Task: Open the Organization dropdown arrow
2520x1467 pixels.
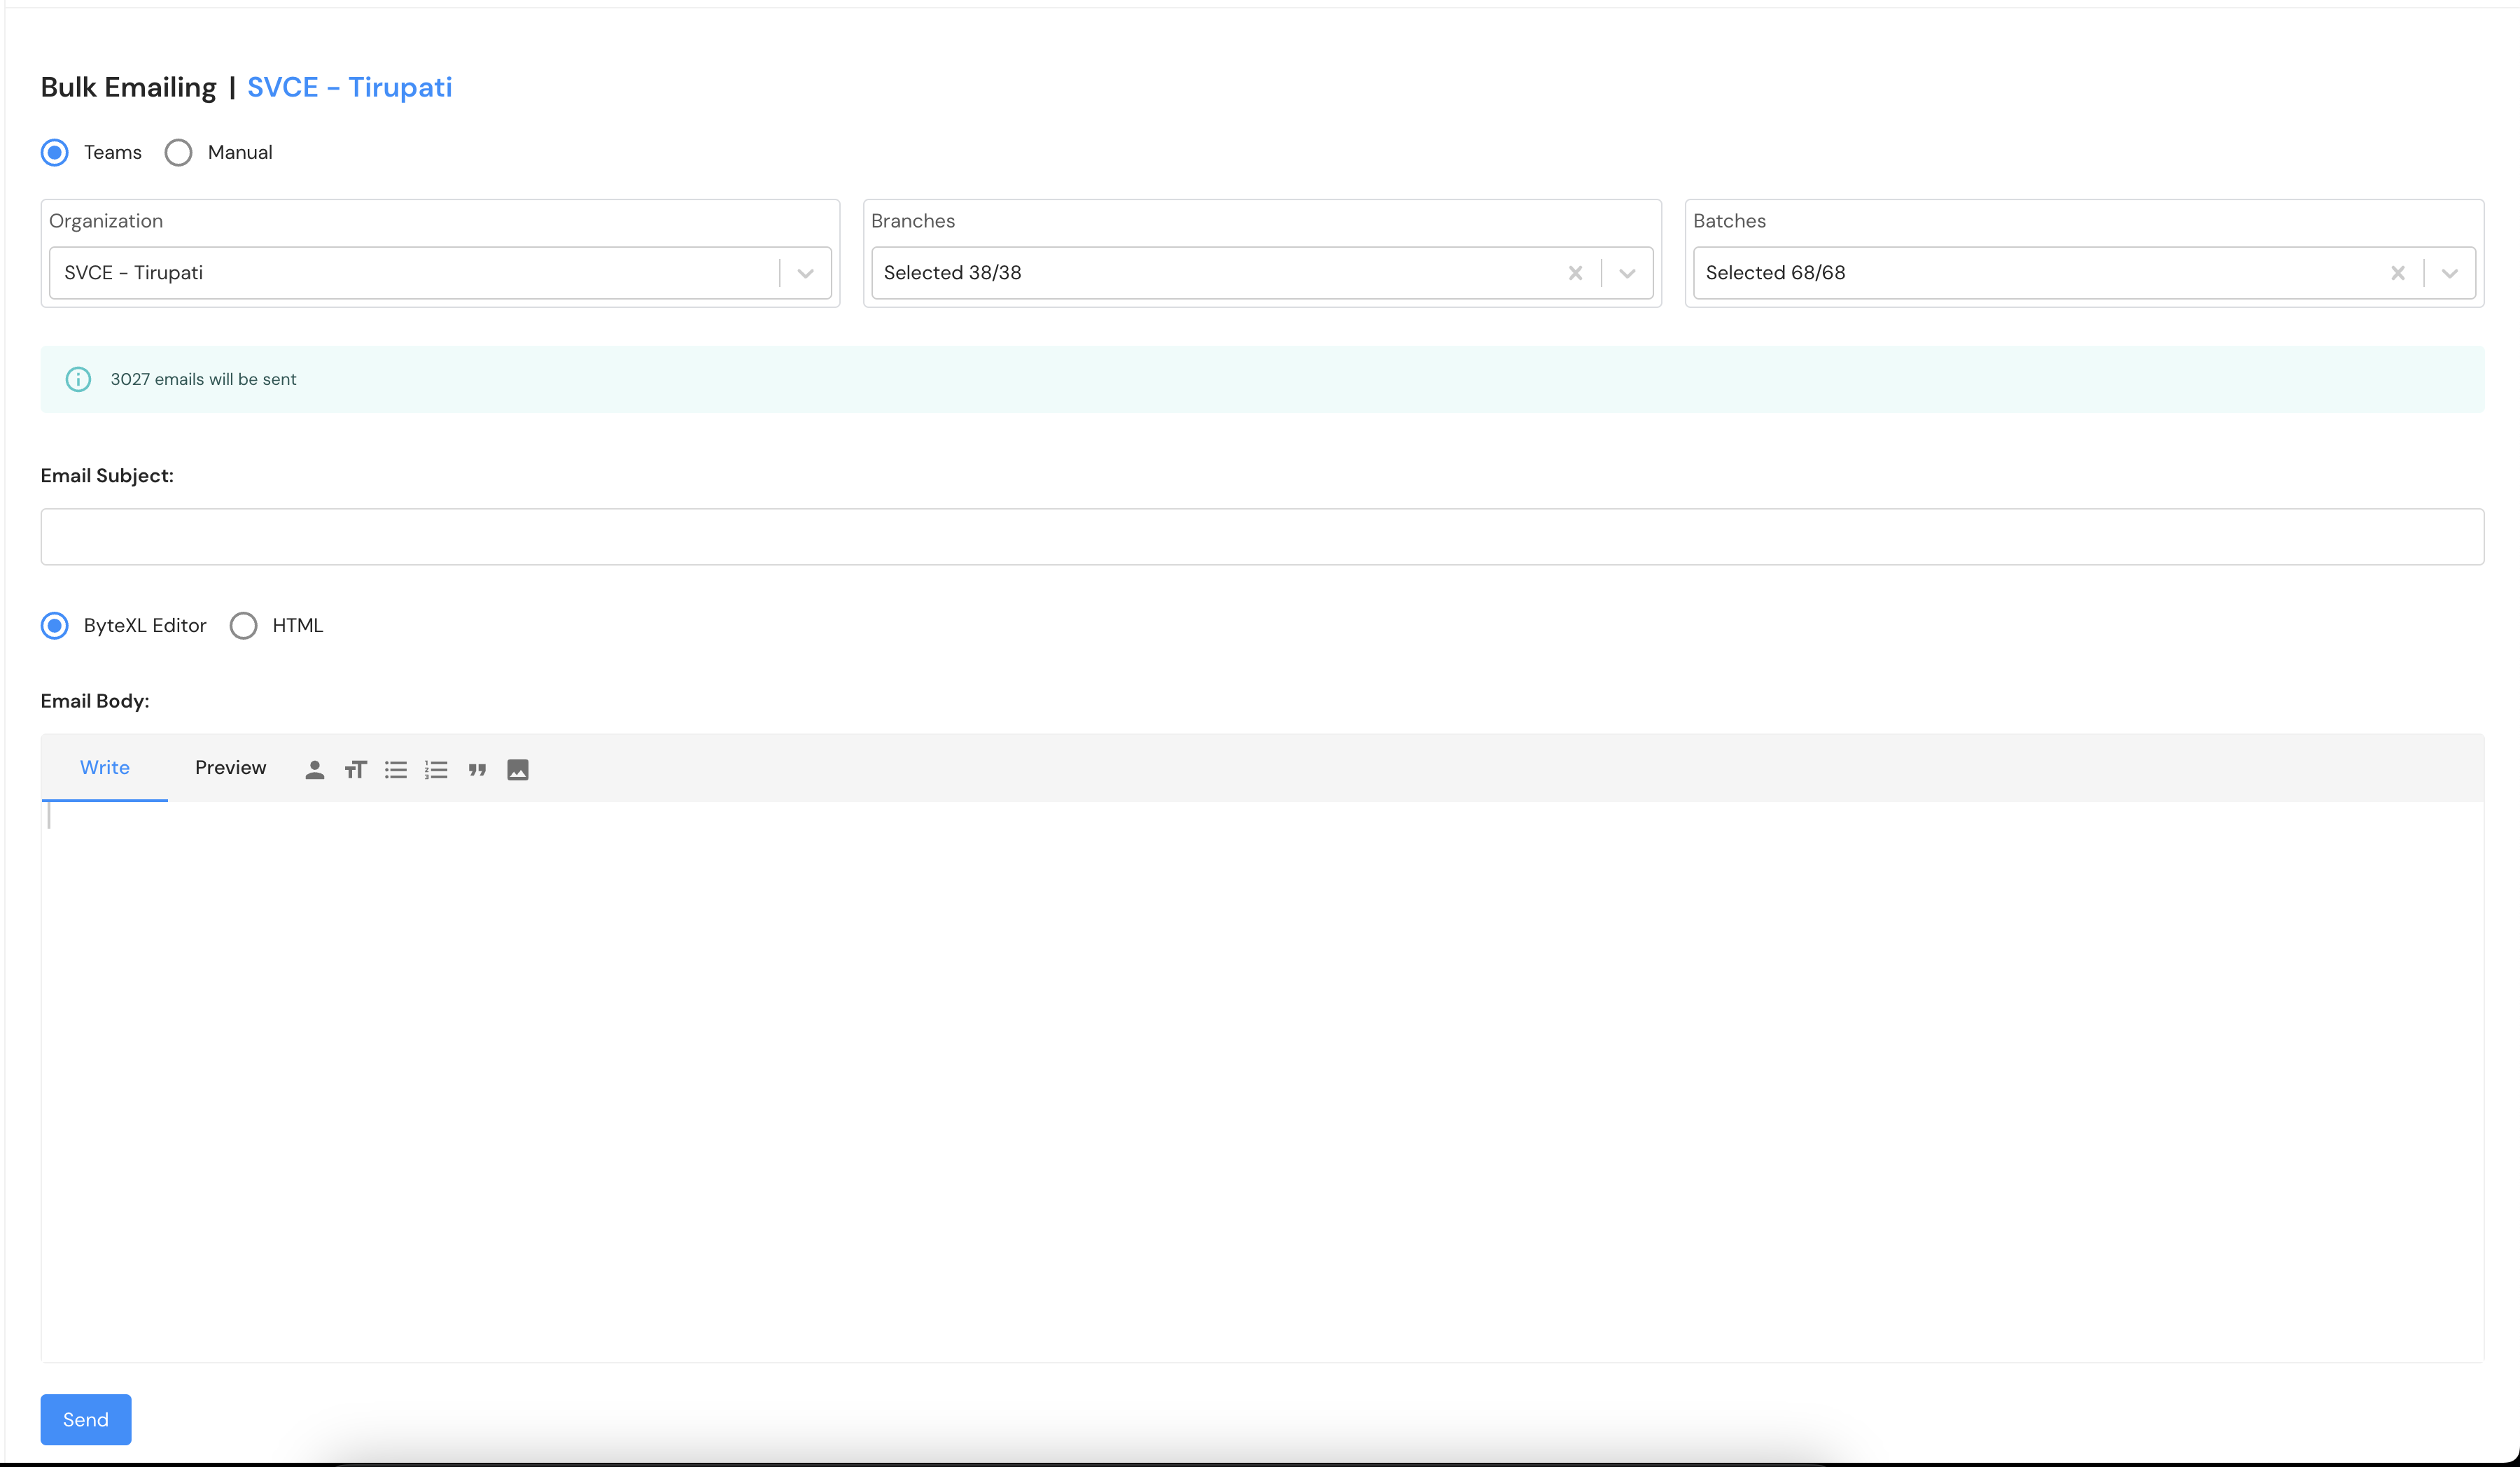Action: [x=805, y=273]
